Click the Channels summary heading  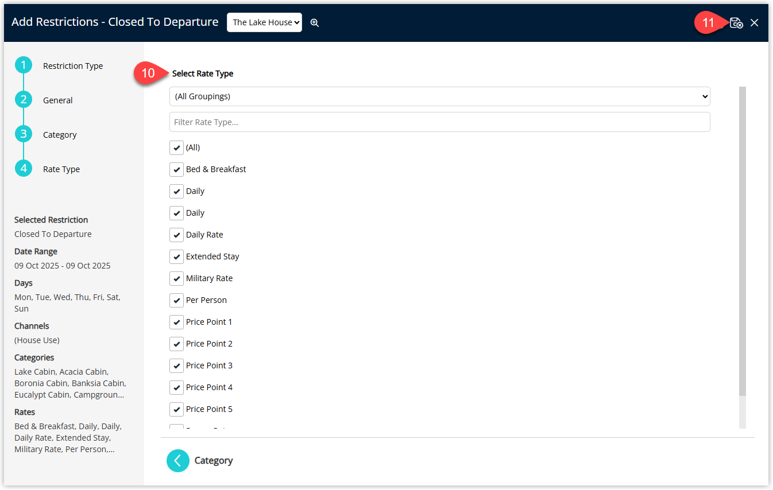(32, 326)
